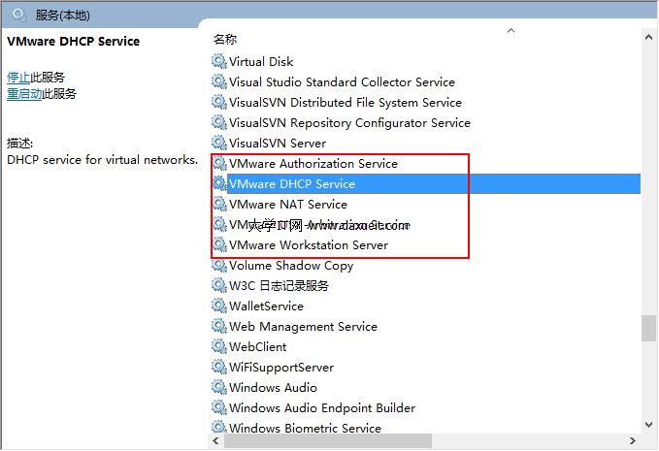Click the sort arrow above the list

pos(511,30)
